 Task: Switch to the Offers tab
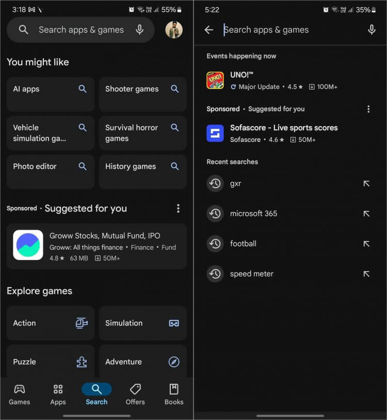135,394
